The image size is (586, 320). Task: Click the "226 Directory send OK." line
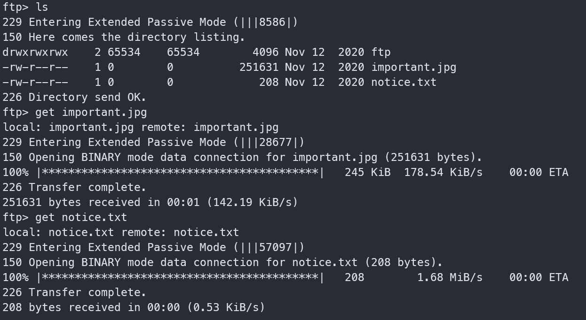(74, 97)
